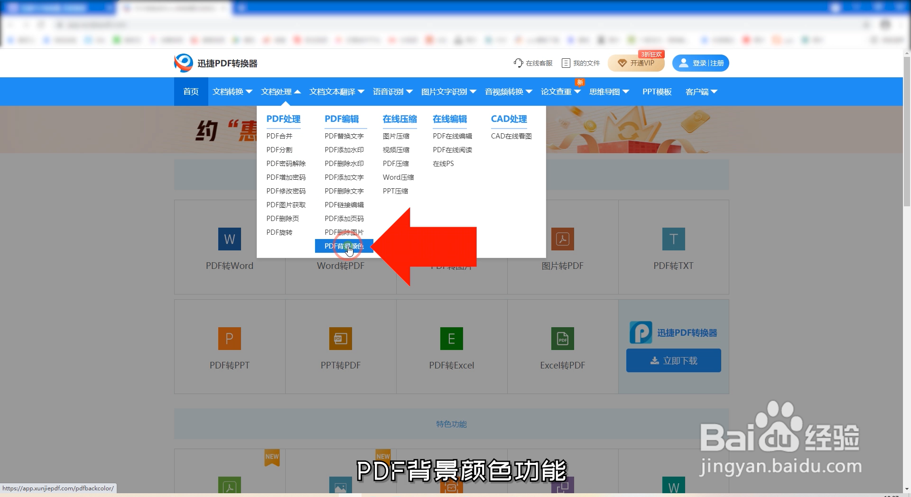
Task: Click Word转PDF tile label
Action: pyautogui.click(x=341, y=266)
